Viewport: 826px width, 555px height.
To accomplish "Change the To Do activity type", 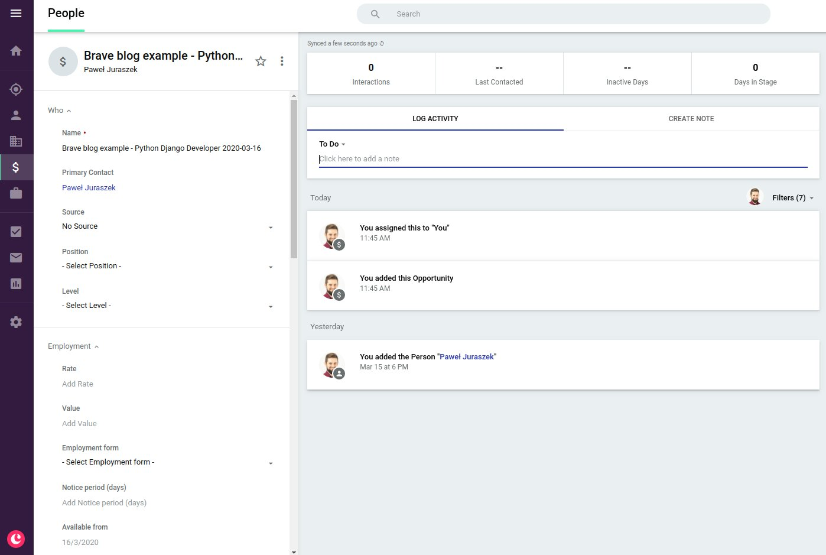I will [x=332, y=144].
